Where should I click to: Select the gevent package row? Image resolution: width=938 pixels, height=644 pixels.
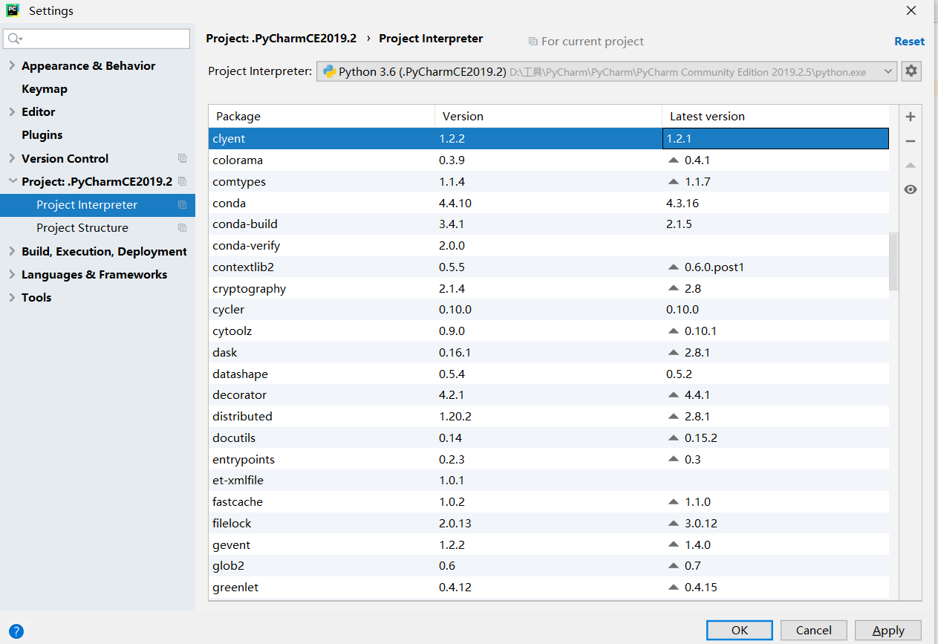(548, 545)
